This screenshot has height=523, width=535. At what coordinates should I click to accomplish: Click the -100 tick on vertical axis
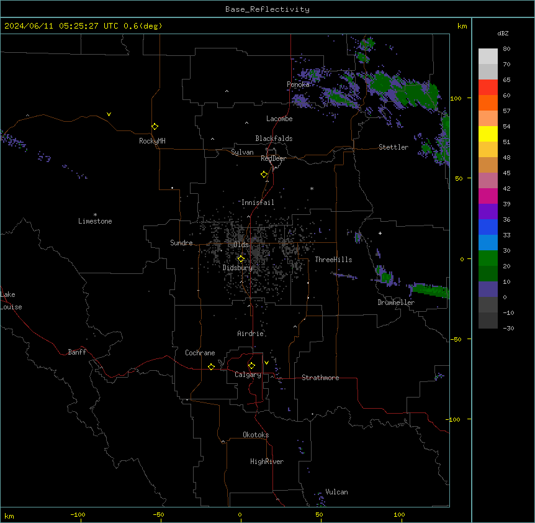click(x=454, y=419)
